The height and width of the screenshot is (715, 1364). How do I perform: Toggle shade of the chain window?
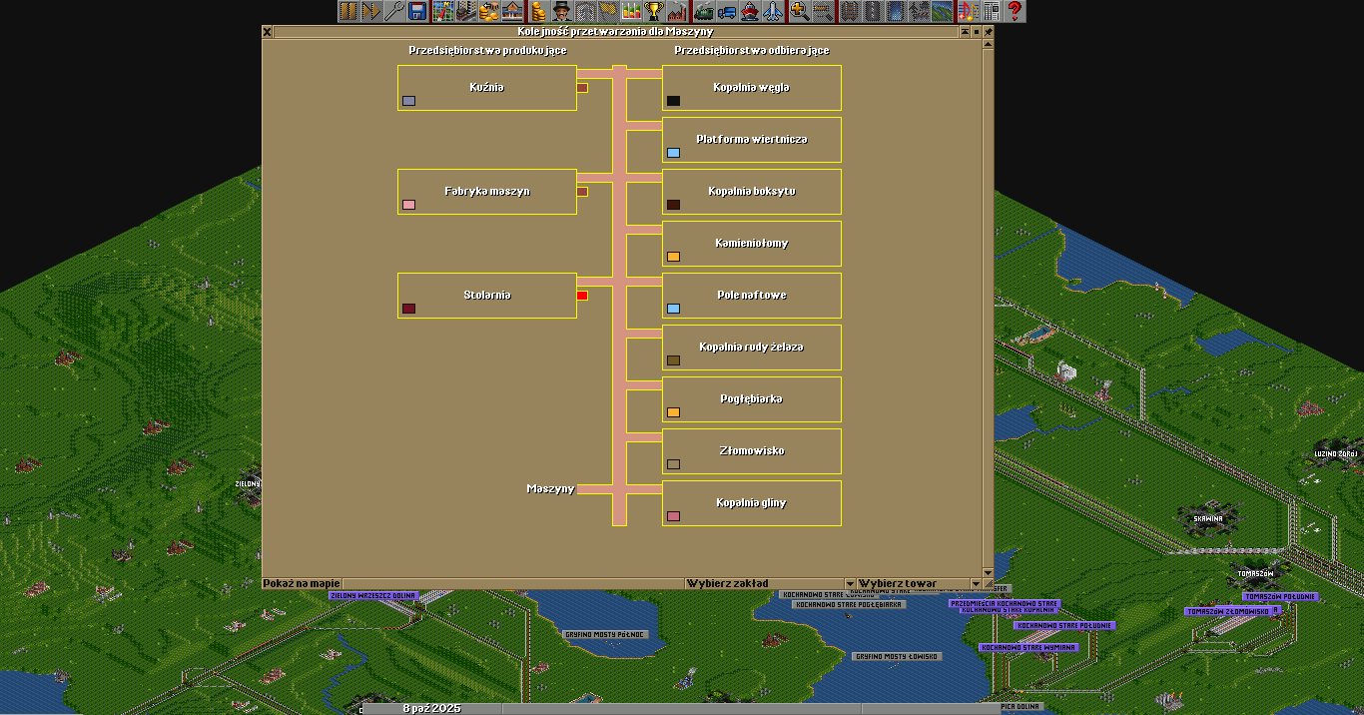point(977,32)
